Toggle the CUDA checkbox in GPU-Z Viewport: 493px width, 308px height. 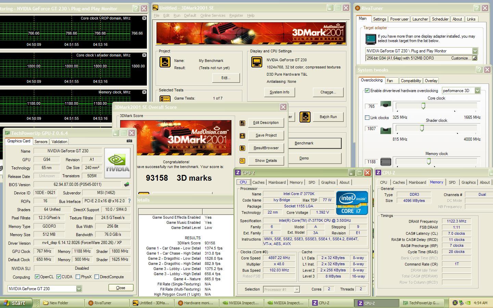point(59,277)
